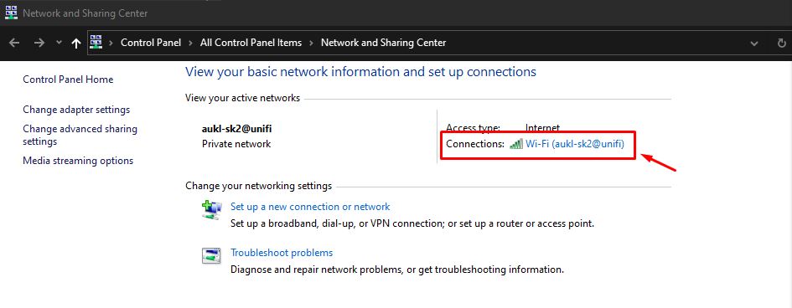Open Change adapter settings
This screenshot has height=308, width=792.
tap(76, 110)
